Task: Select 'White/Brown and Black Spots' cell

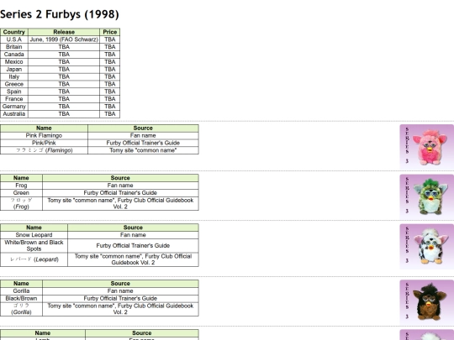Action: tap(34, 245)
